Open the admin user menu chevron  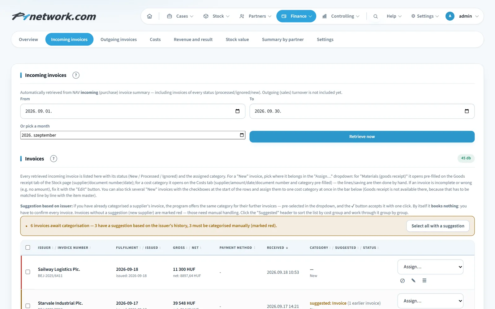pos(477,16)
